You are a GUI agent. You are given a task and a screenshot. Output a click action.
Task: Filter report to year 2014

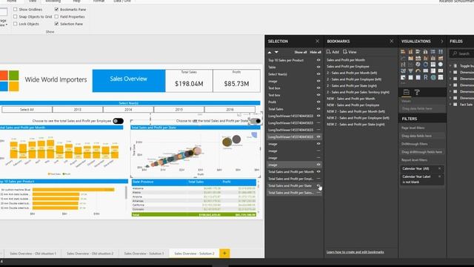tap(128, 109)
